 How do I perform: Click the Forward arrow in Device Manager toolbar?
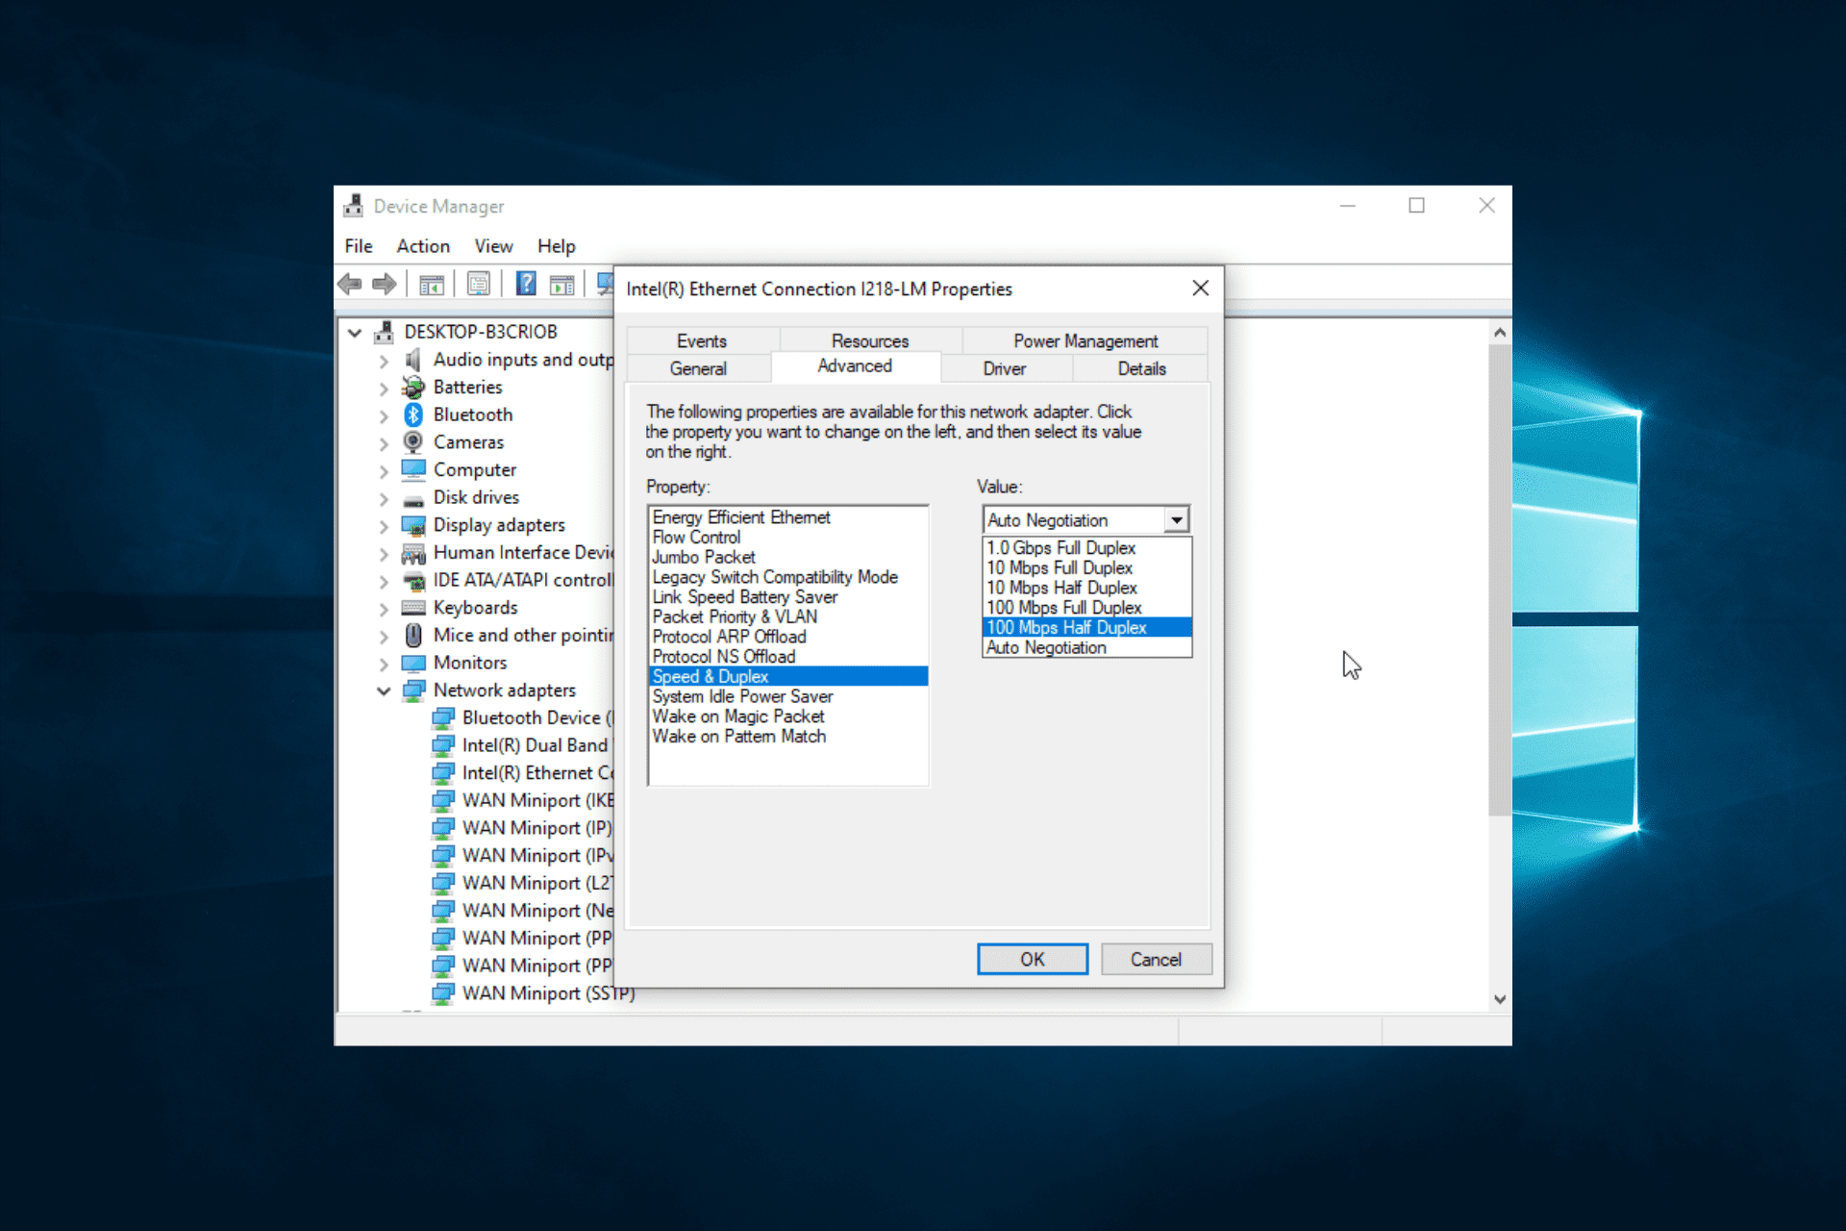(x=385, y=284)
